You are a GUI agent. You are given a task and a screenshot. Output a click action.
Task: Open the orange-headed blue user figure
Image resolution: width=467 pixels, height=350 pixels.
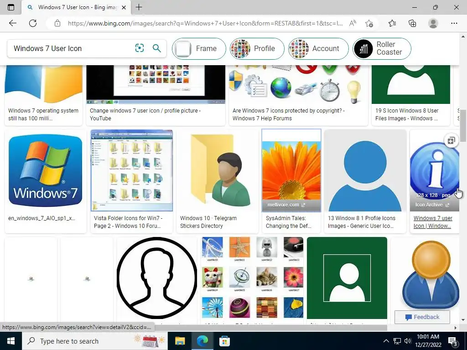coord(431,275)
